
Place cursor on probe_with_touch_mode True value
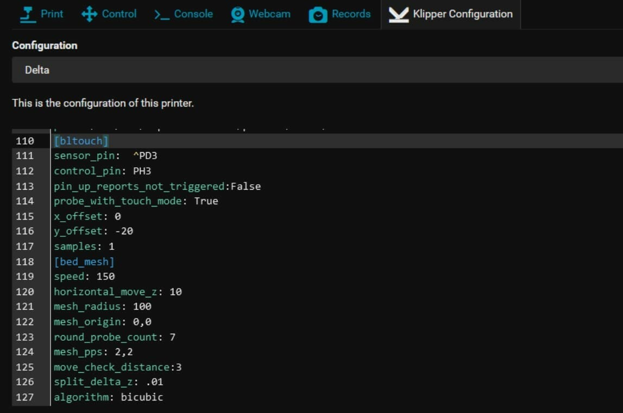point(206,201)
